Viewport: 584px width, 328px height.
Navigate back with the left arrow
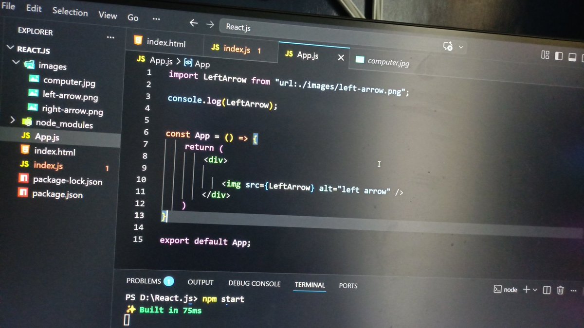click(193, 23)
